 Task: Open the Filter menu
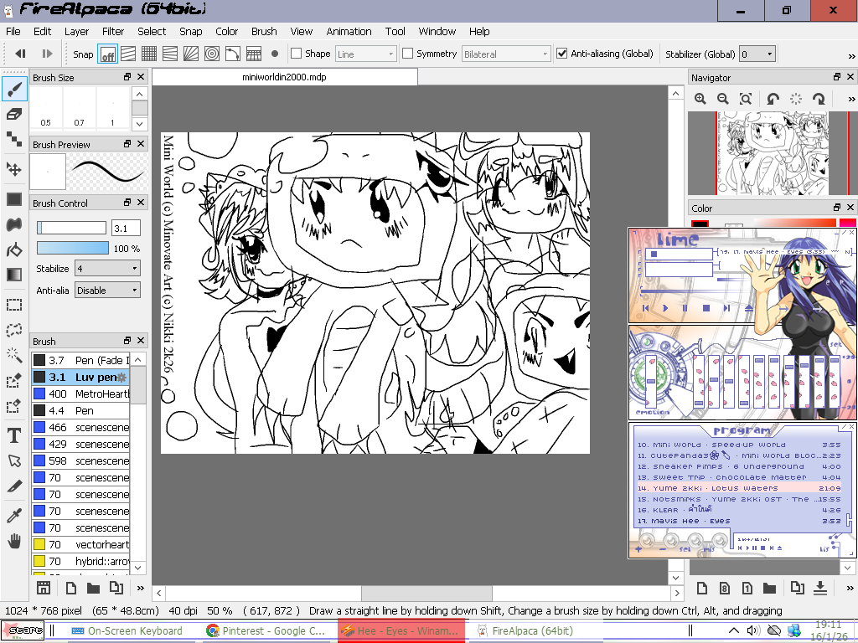point(113,32)
